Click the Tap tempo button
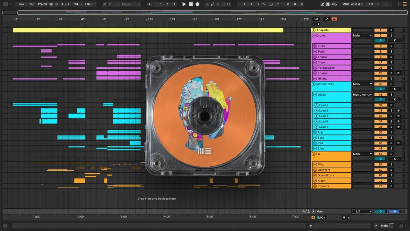 (x=32, y=4)
